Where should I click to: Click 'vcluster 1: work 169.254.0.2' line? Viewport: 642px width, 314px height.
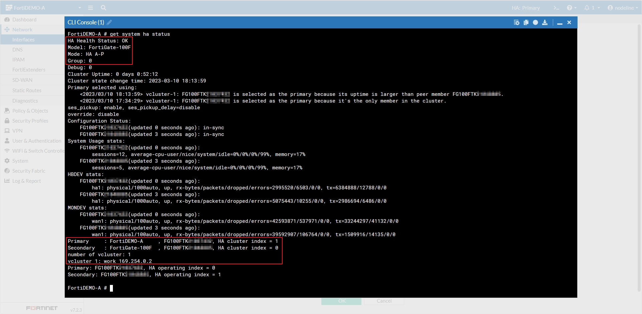(x=110, y=261)
